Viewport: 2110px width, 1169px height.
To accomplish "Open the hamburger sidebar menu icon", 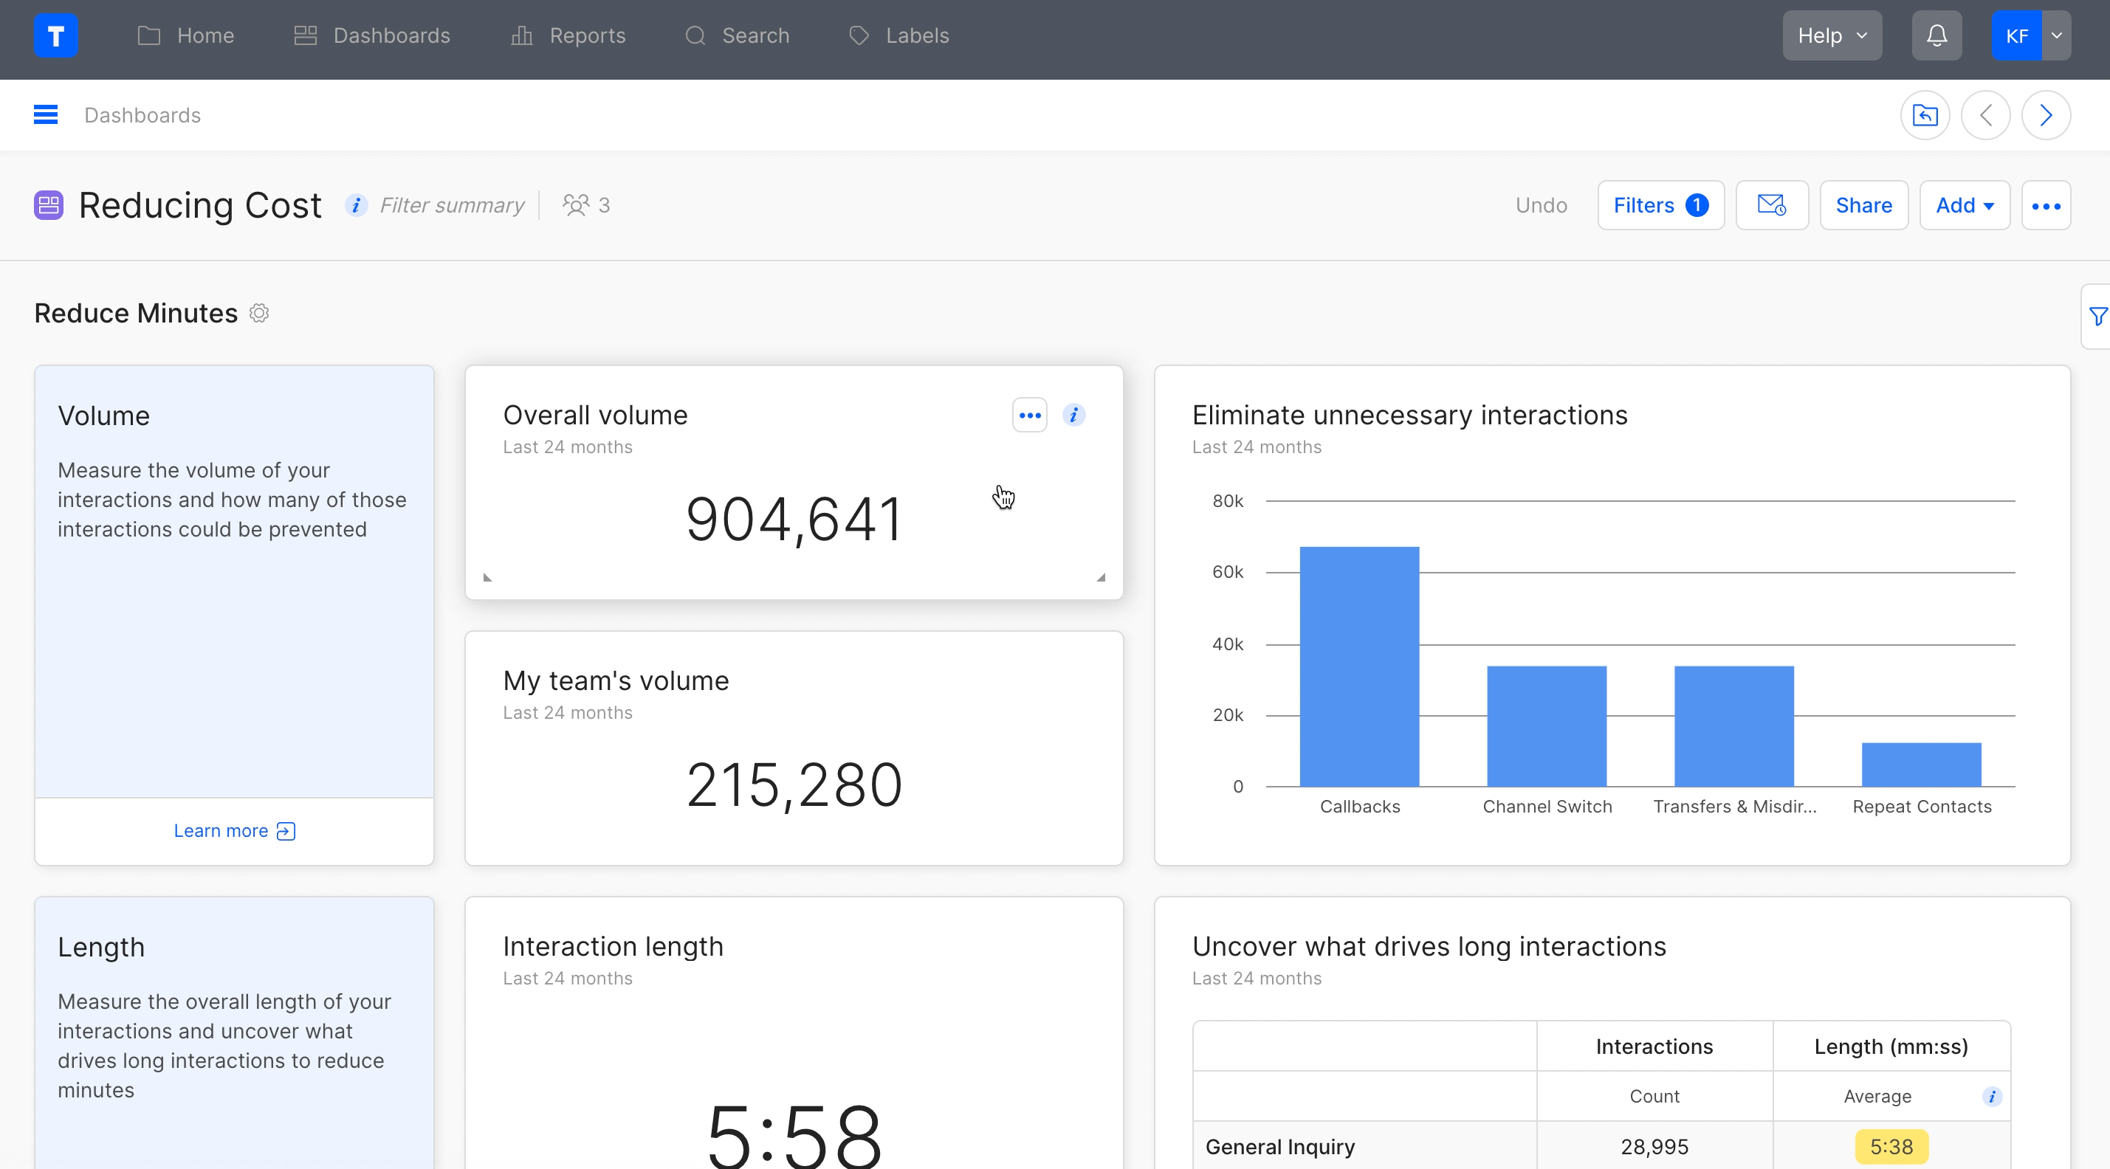I will pos(46,115).
